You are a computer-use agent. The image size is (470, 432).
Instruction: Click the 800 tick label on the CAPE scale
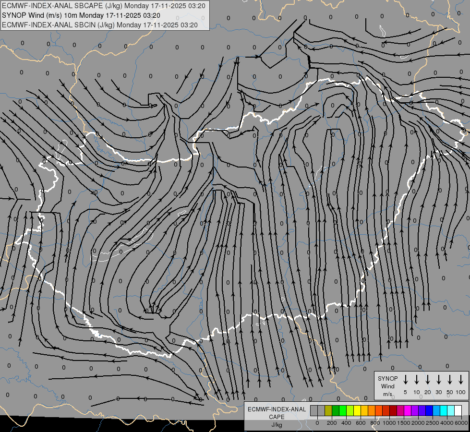click(x=375, y=423)
